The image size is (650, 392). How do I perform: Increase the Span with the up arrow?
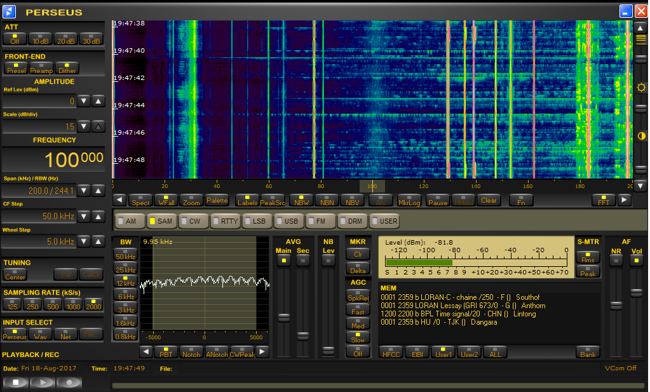(98, 191)
